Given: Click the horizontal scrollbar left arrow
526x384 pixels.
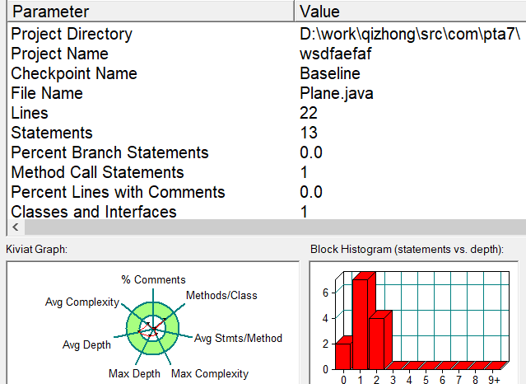Looking at the screenshot, I should click(16, 227).
